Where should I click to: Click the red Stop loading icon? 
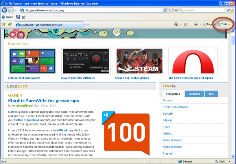click(175, 10)
